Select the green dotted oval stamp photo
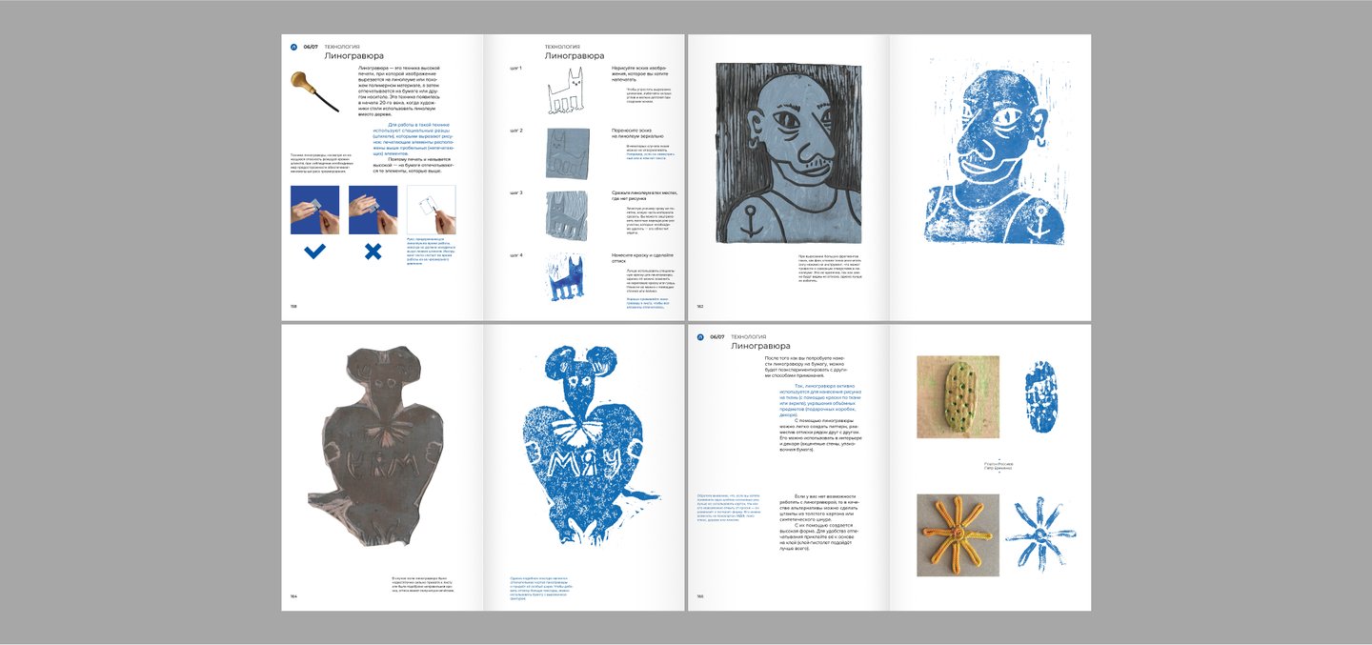Image resolution: width=1372 pixels, height=645 pixels. click(958, 397)
